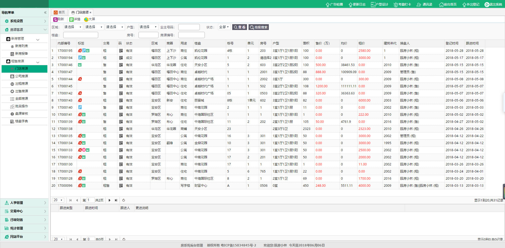505x248 pixels.
Task: Open 户型设计 in the top bar
Action: point(379,4)
